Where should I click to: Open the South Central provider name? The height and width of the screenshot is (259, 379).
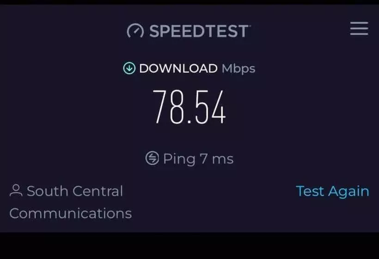pyautogui.click(x=75, y=191)
